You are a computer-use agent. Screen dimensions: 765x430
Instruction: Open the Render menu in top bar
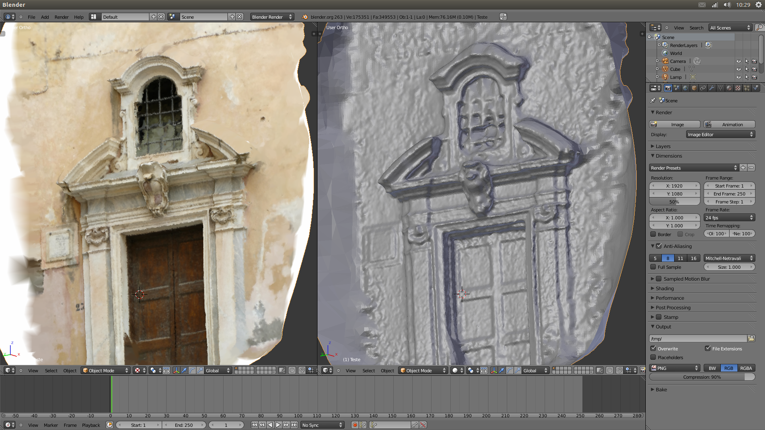point(61,17)
